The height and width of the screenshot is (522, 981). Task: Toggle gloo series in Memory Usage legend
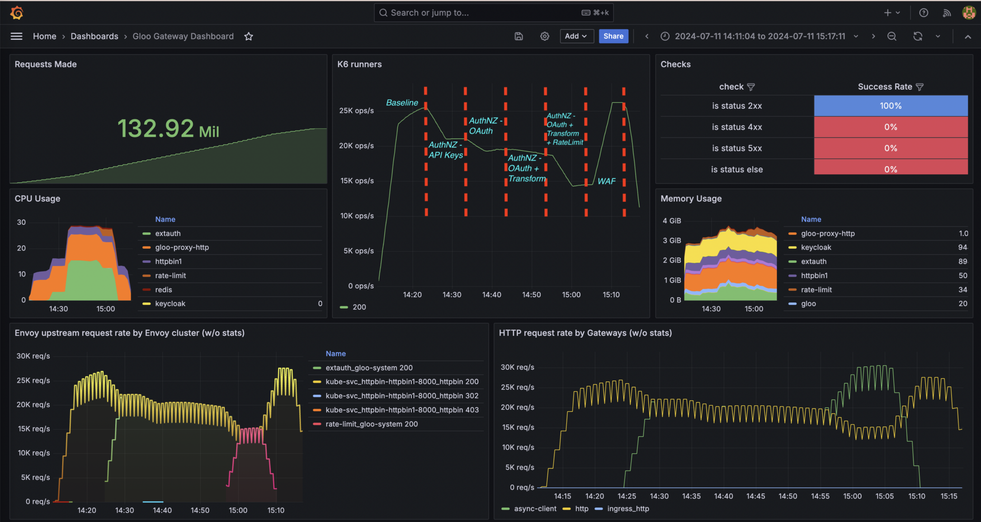point(809,303)
